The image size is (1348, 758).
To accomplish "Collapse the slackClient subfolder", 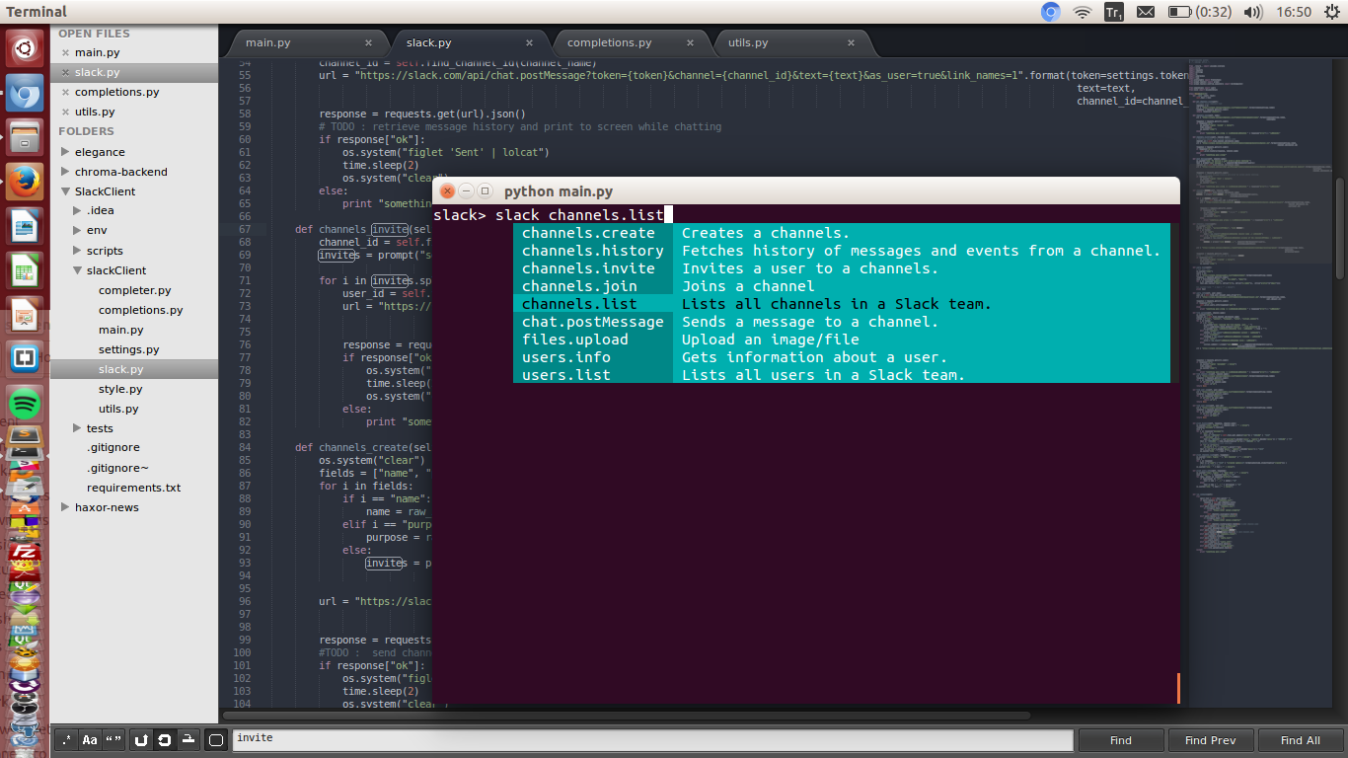I will click(77, 270).
